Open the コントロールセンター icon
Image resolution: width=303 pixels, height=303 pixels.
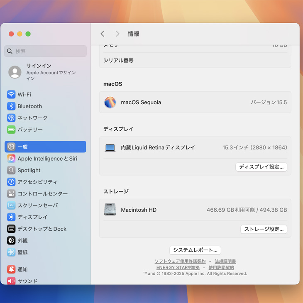[11, 193]
